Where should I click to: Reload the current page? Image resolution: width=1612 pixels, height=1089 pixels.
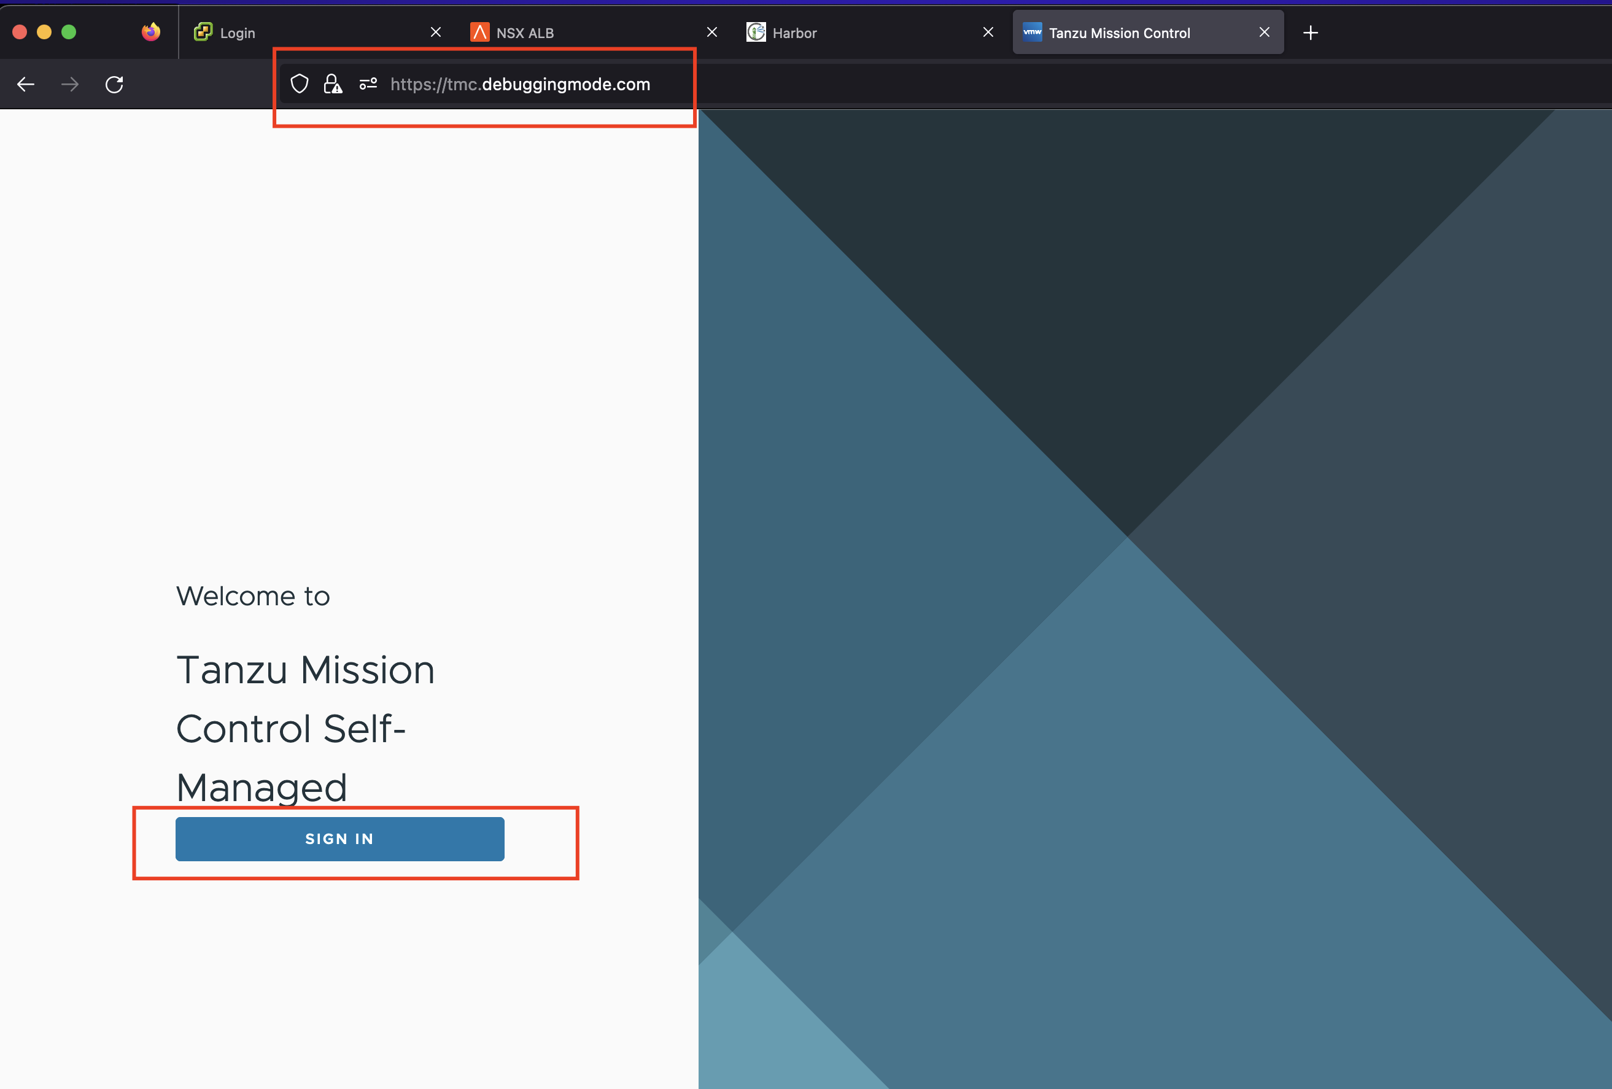click(114, 85)
